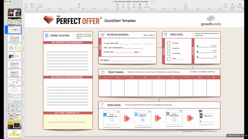Screen dimensions: 248x139
Task: Click the MY CORE CURRENCY IS header bar
Action: 68,113
